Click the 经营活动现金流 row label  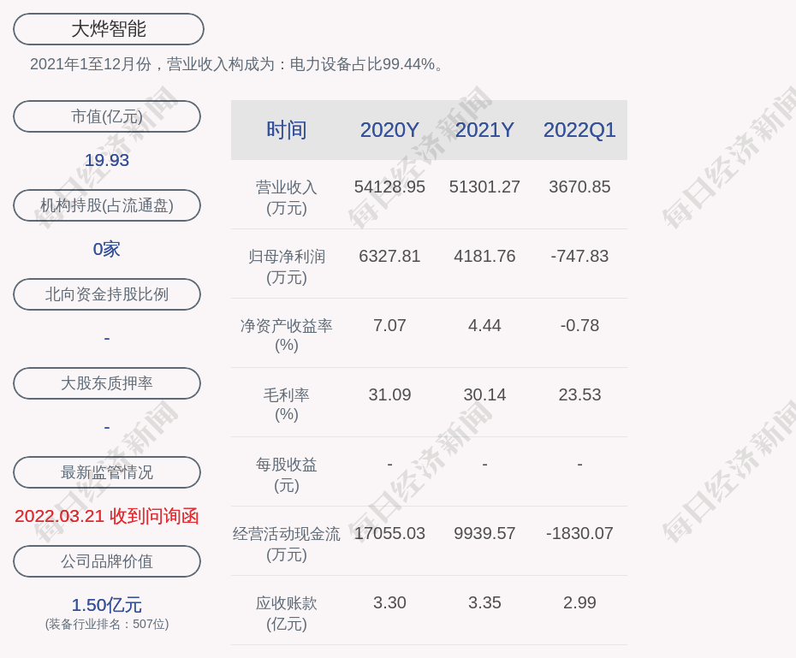click(287, 543)
